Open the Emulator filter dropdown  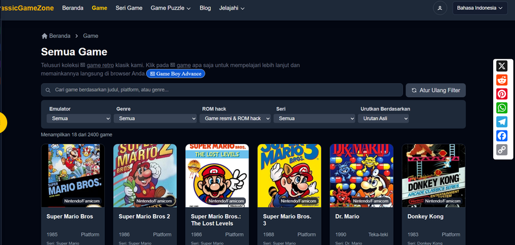79,118
